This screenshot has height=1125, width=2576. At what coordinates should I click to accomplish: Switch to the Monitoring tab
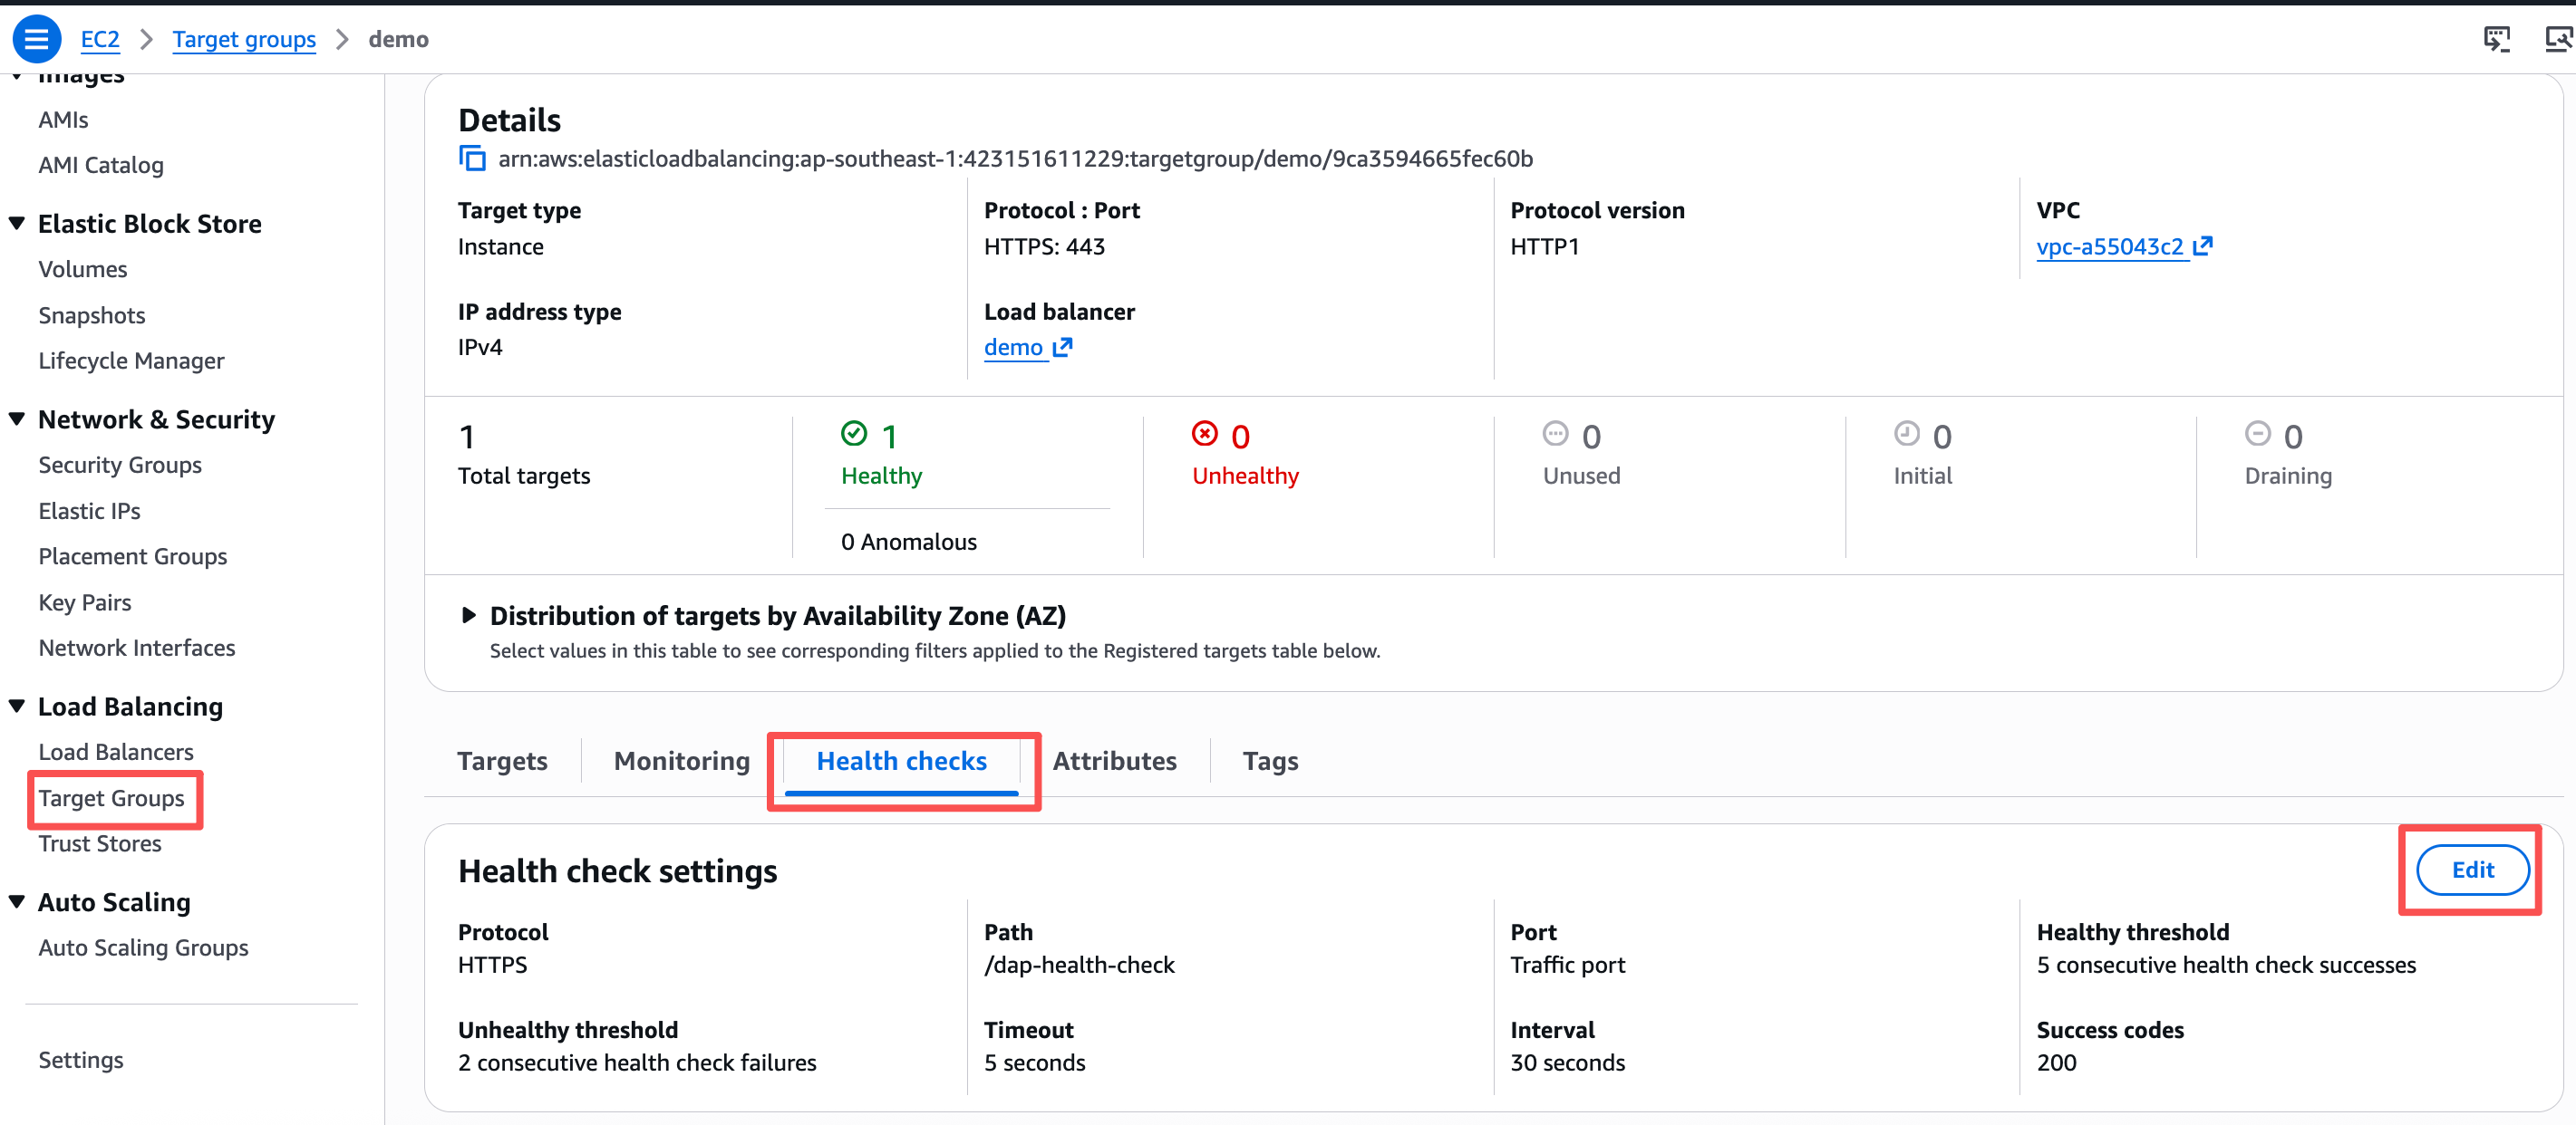(x=681, y=762)
